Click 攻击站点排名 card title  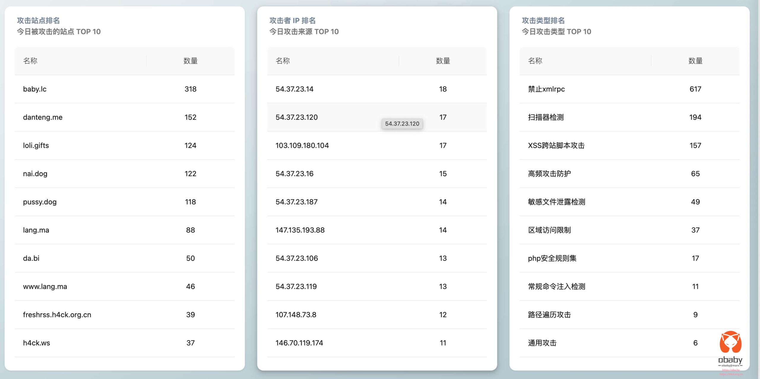click(38, 20)
